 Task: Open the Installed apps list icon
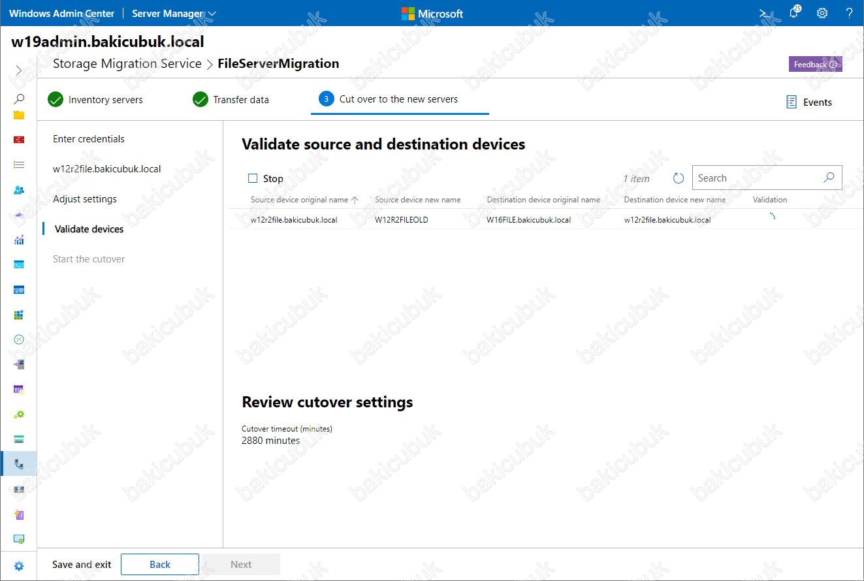(x=19, y=165)
